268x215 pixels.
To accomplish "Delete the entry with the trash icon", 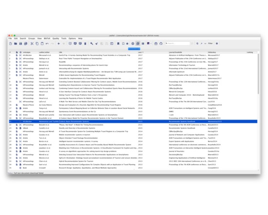I will pos(85,43).
